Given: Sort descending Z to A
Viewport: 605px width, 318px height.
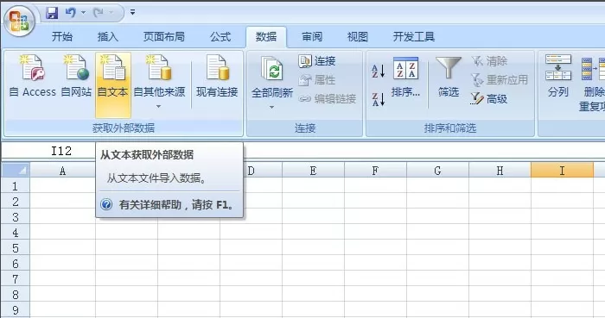Looking at the screenshot, I should click(379, 99).
